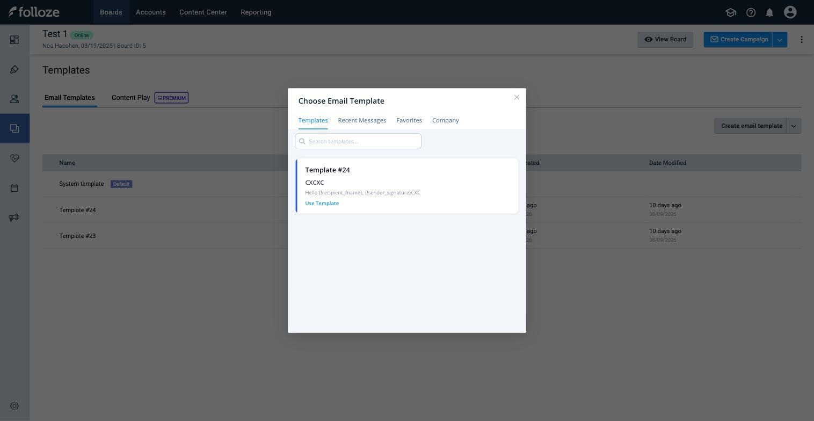
Task: Open the Reporting menu
Action: coord(256,12)
